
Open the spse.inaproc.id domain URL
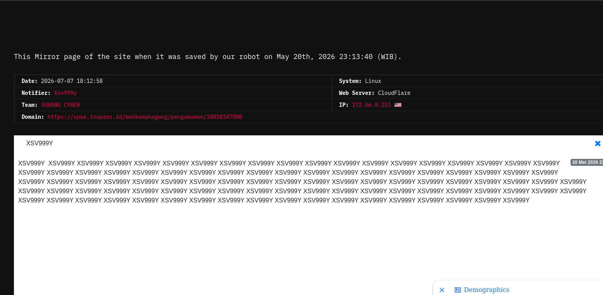[x=145, y=117]
